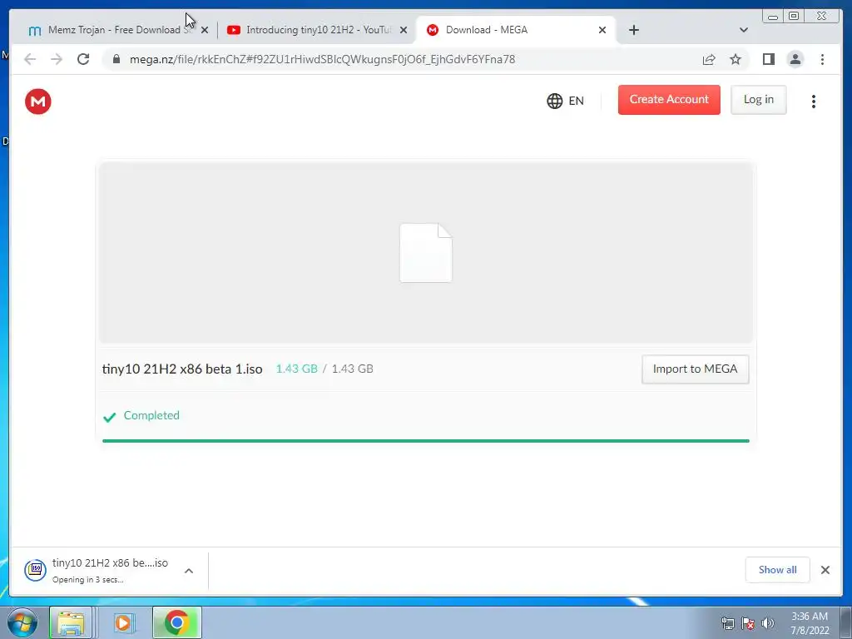Click volume speaker tray icon
852x639 pixels.
(x=768, y=623)
